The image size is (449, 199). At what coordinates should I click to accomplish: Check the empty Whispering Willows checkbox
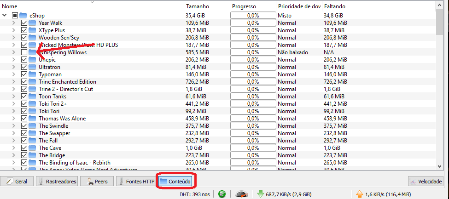(24, 52)
